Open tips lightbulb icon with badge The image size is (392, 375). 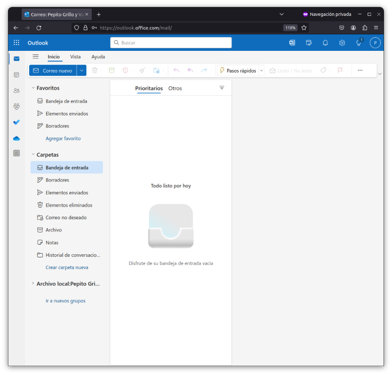click(x=359, y=42)
